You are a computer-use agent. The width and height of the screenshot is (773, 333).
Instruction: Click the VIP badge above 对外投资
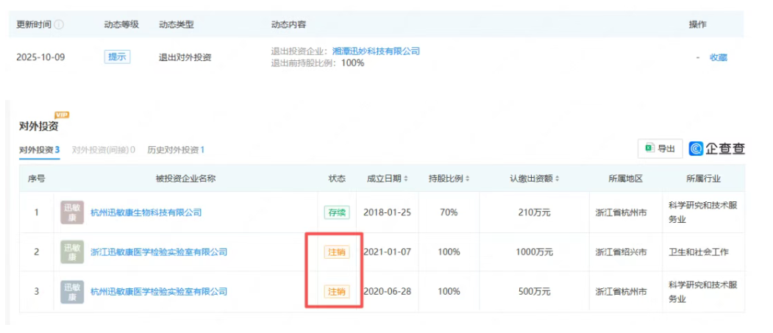[62, 115]
